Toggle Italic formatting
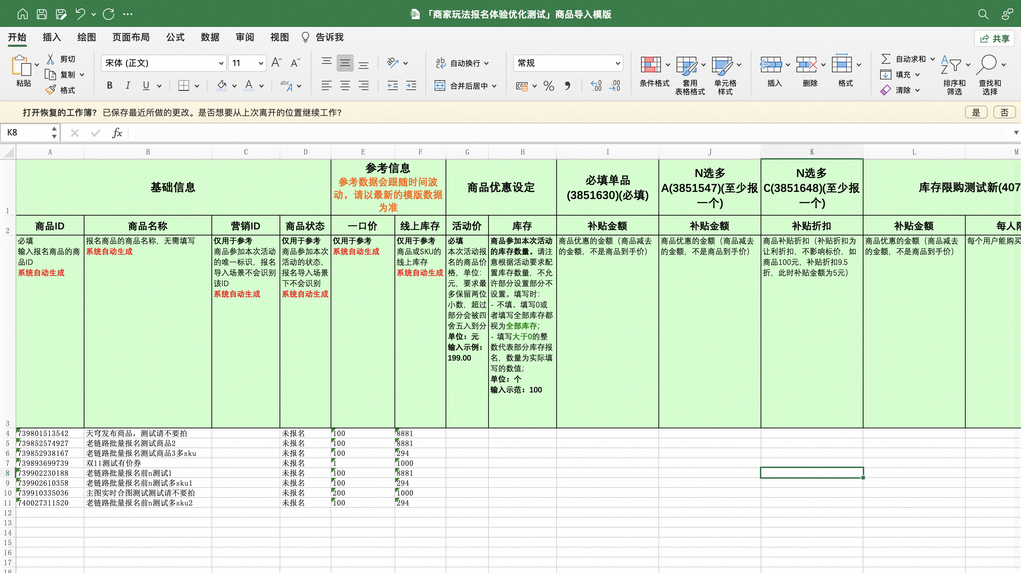1021x573 pixels. click(x=128, y=85)
